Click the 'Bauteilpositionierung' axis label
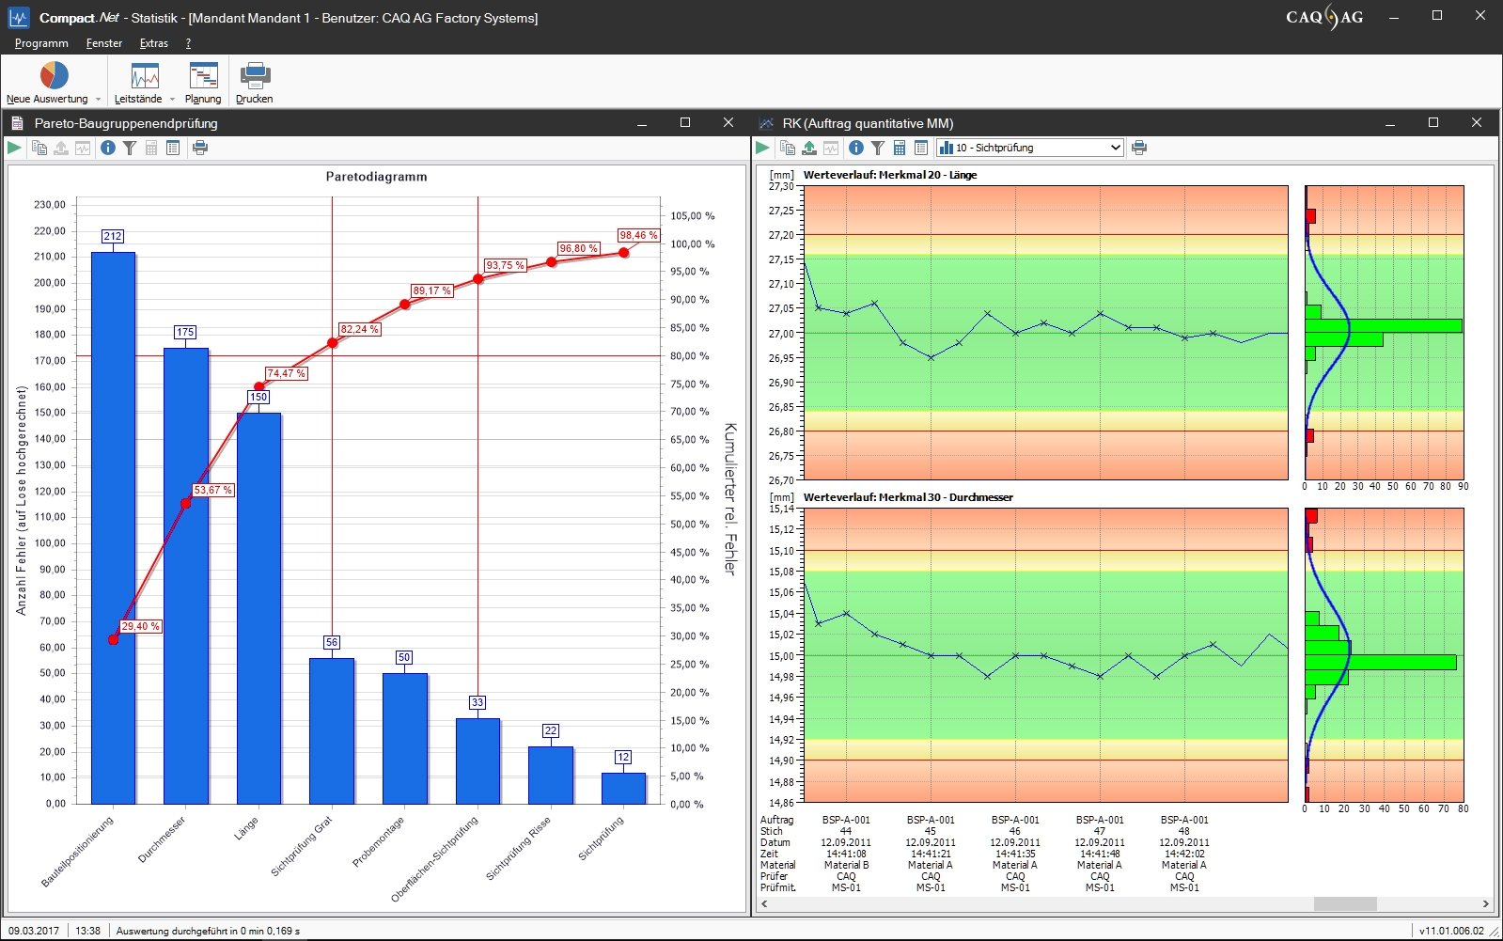The height and width of the screenshot is (941, 1503). (77, 852)
